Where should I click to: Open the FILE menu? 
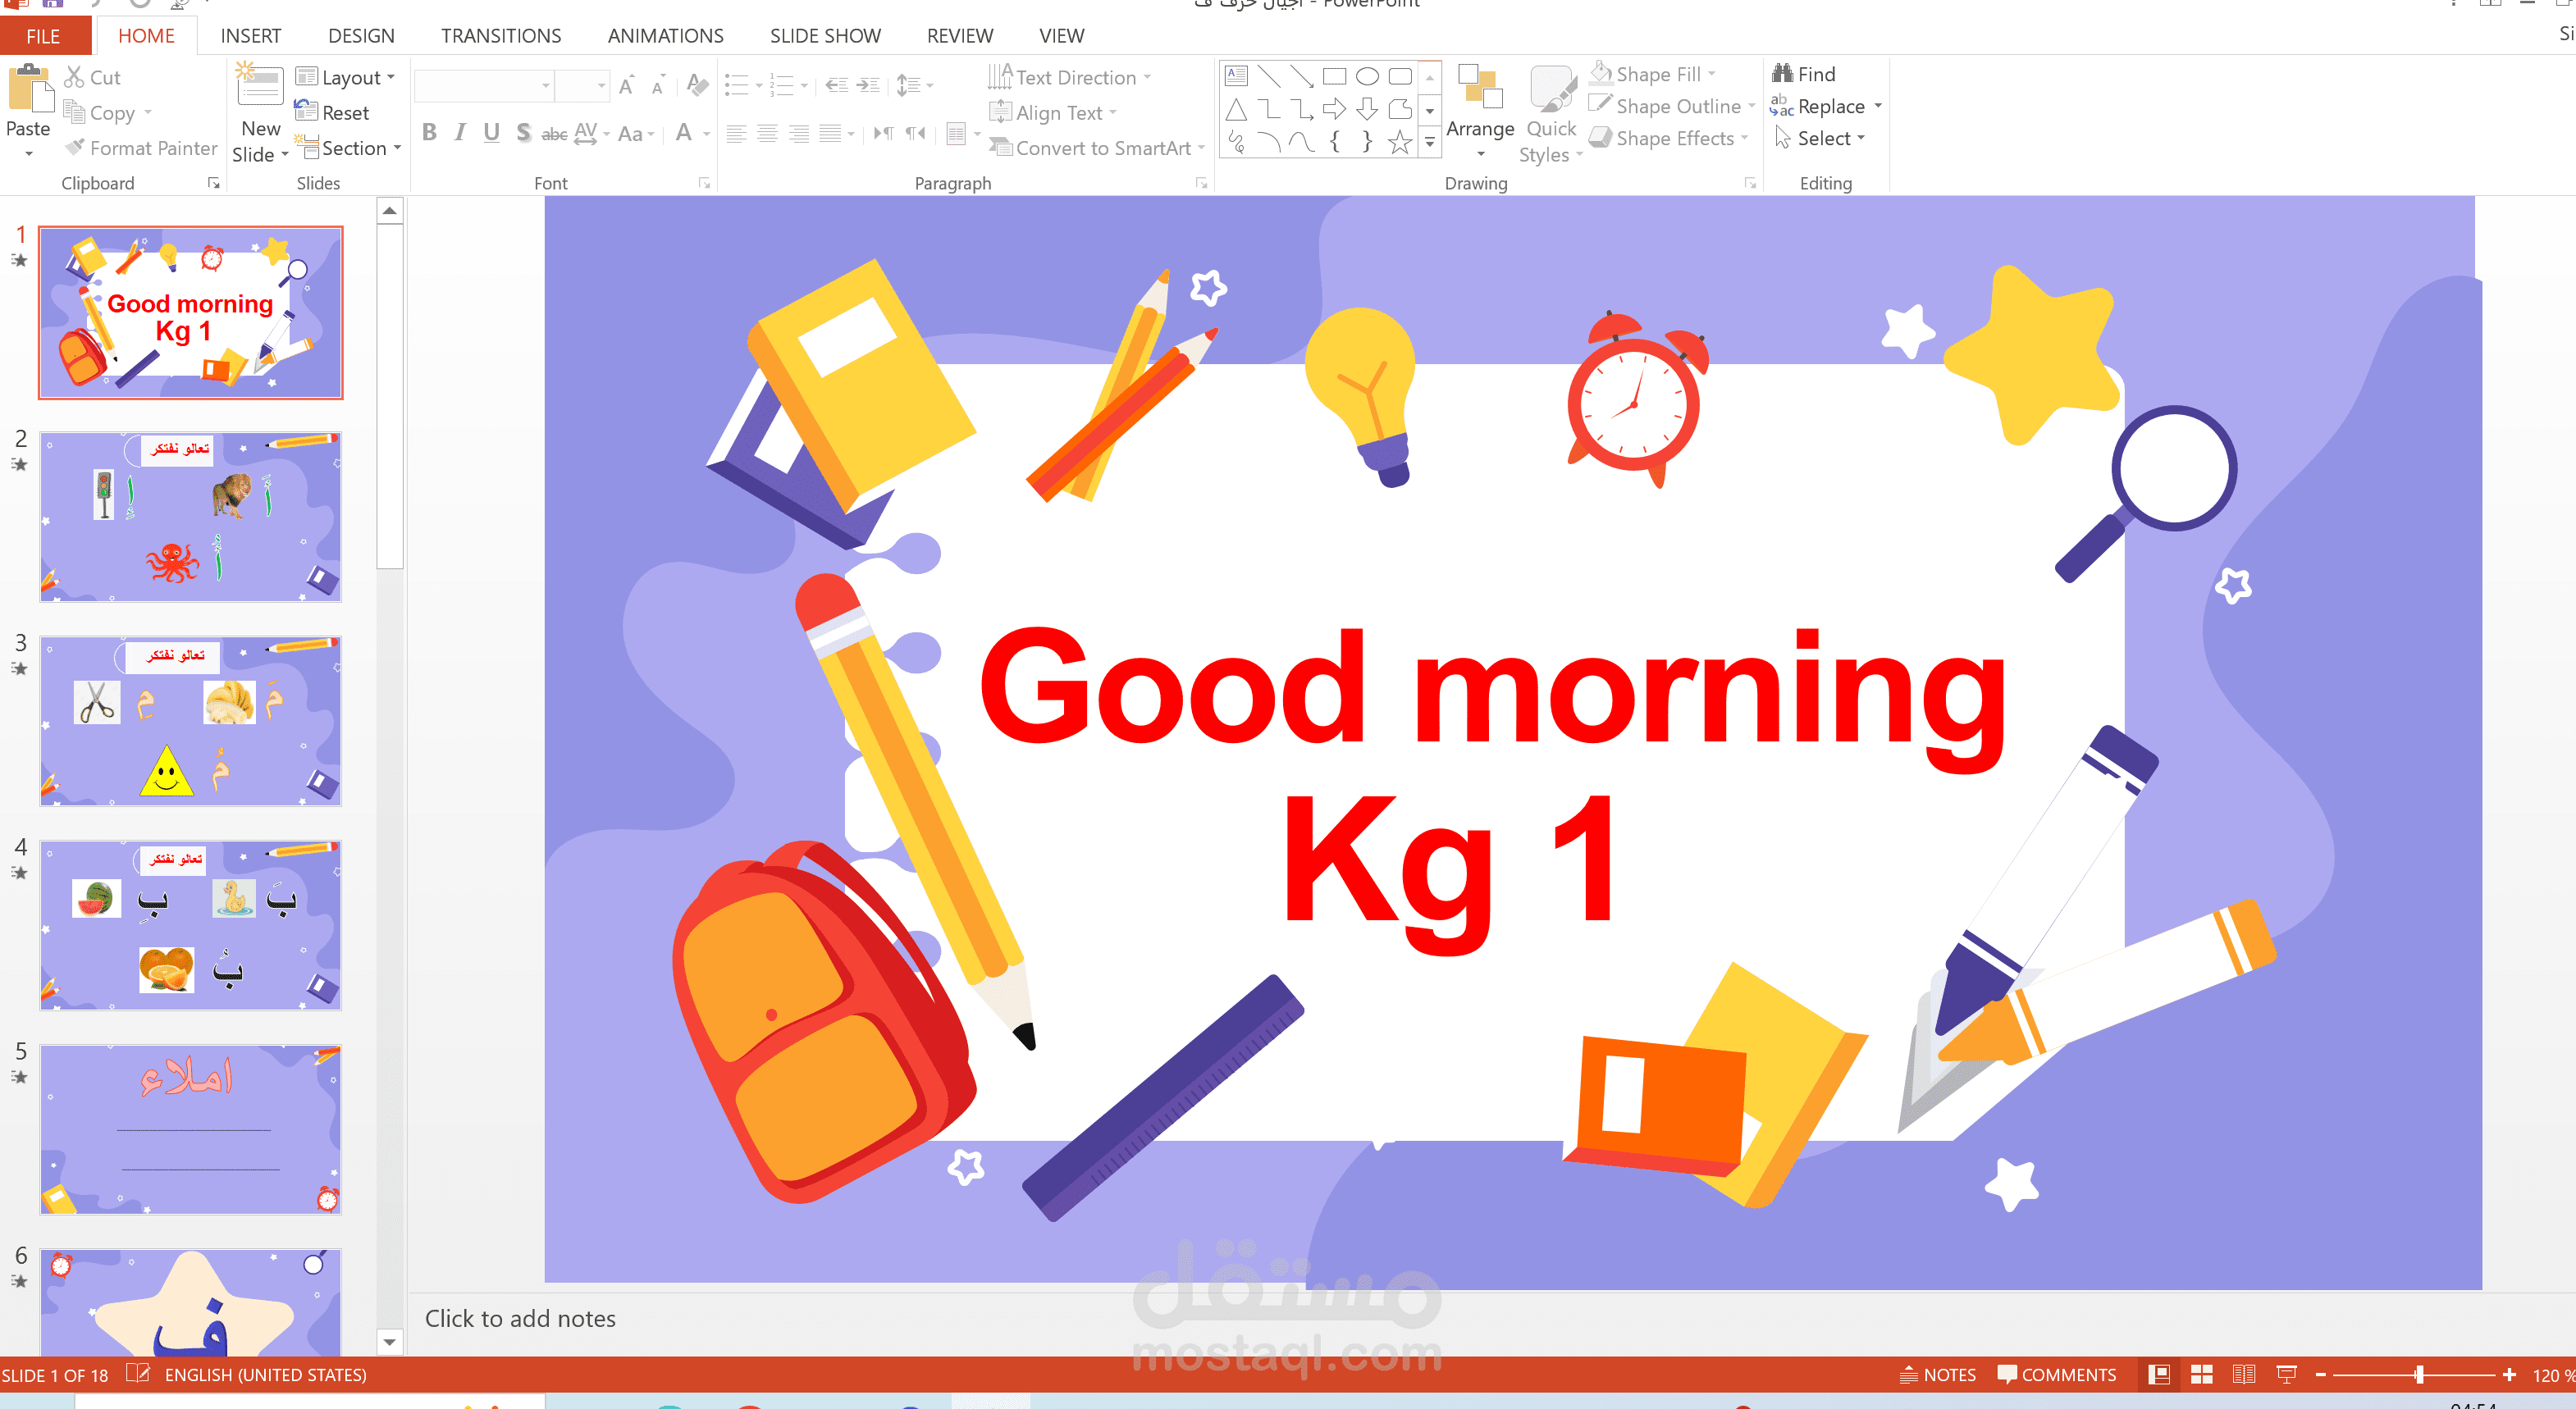[x=43, y=36]
